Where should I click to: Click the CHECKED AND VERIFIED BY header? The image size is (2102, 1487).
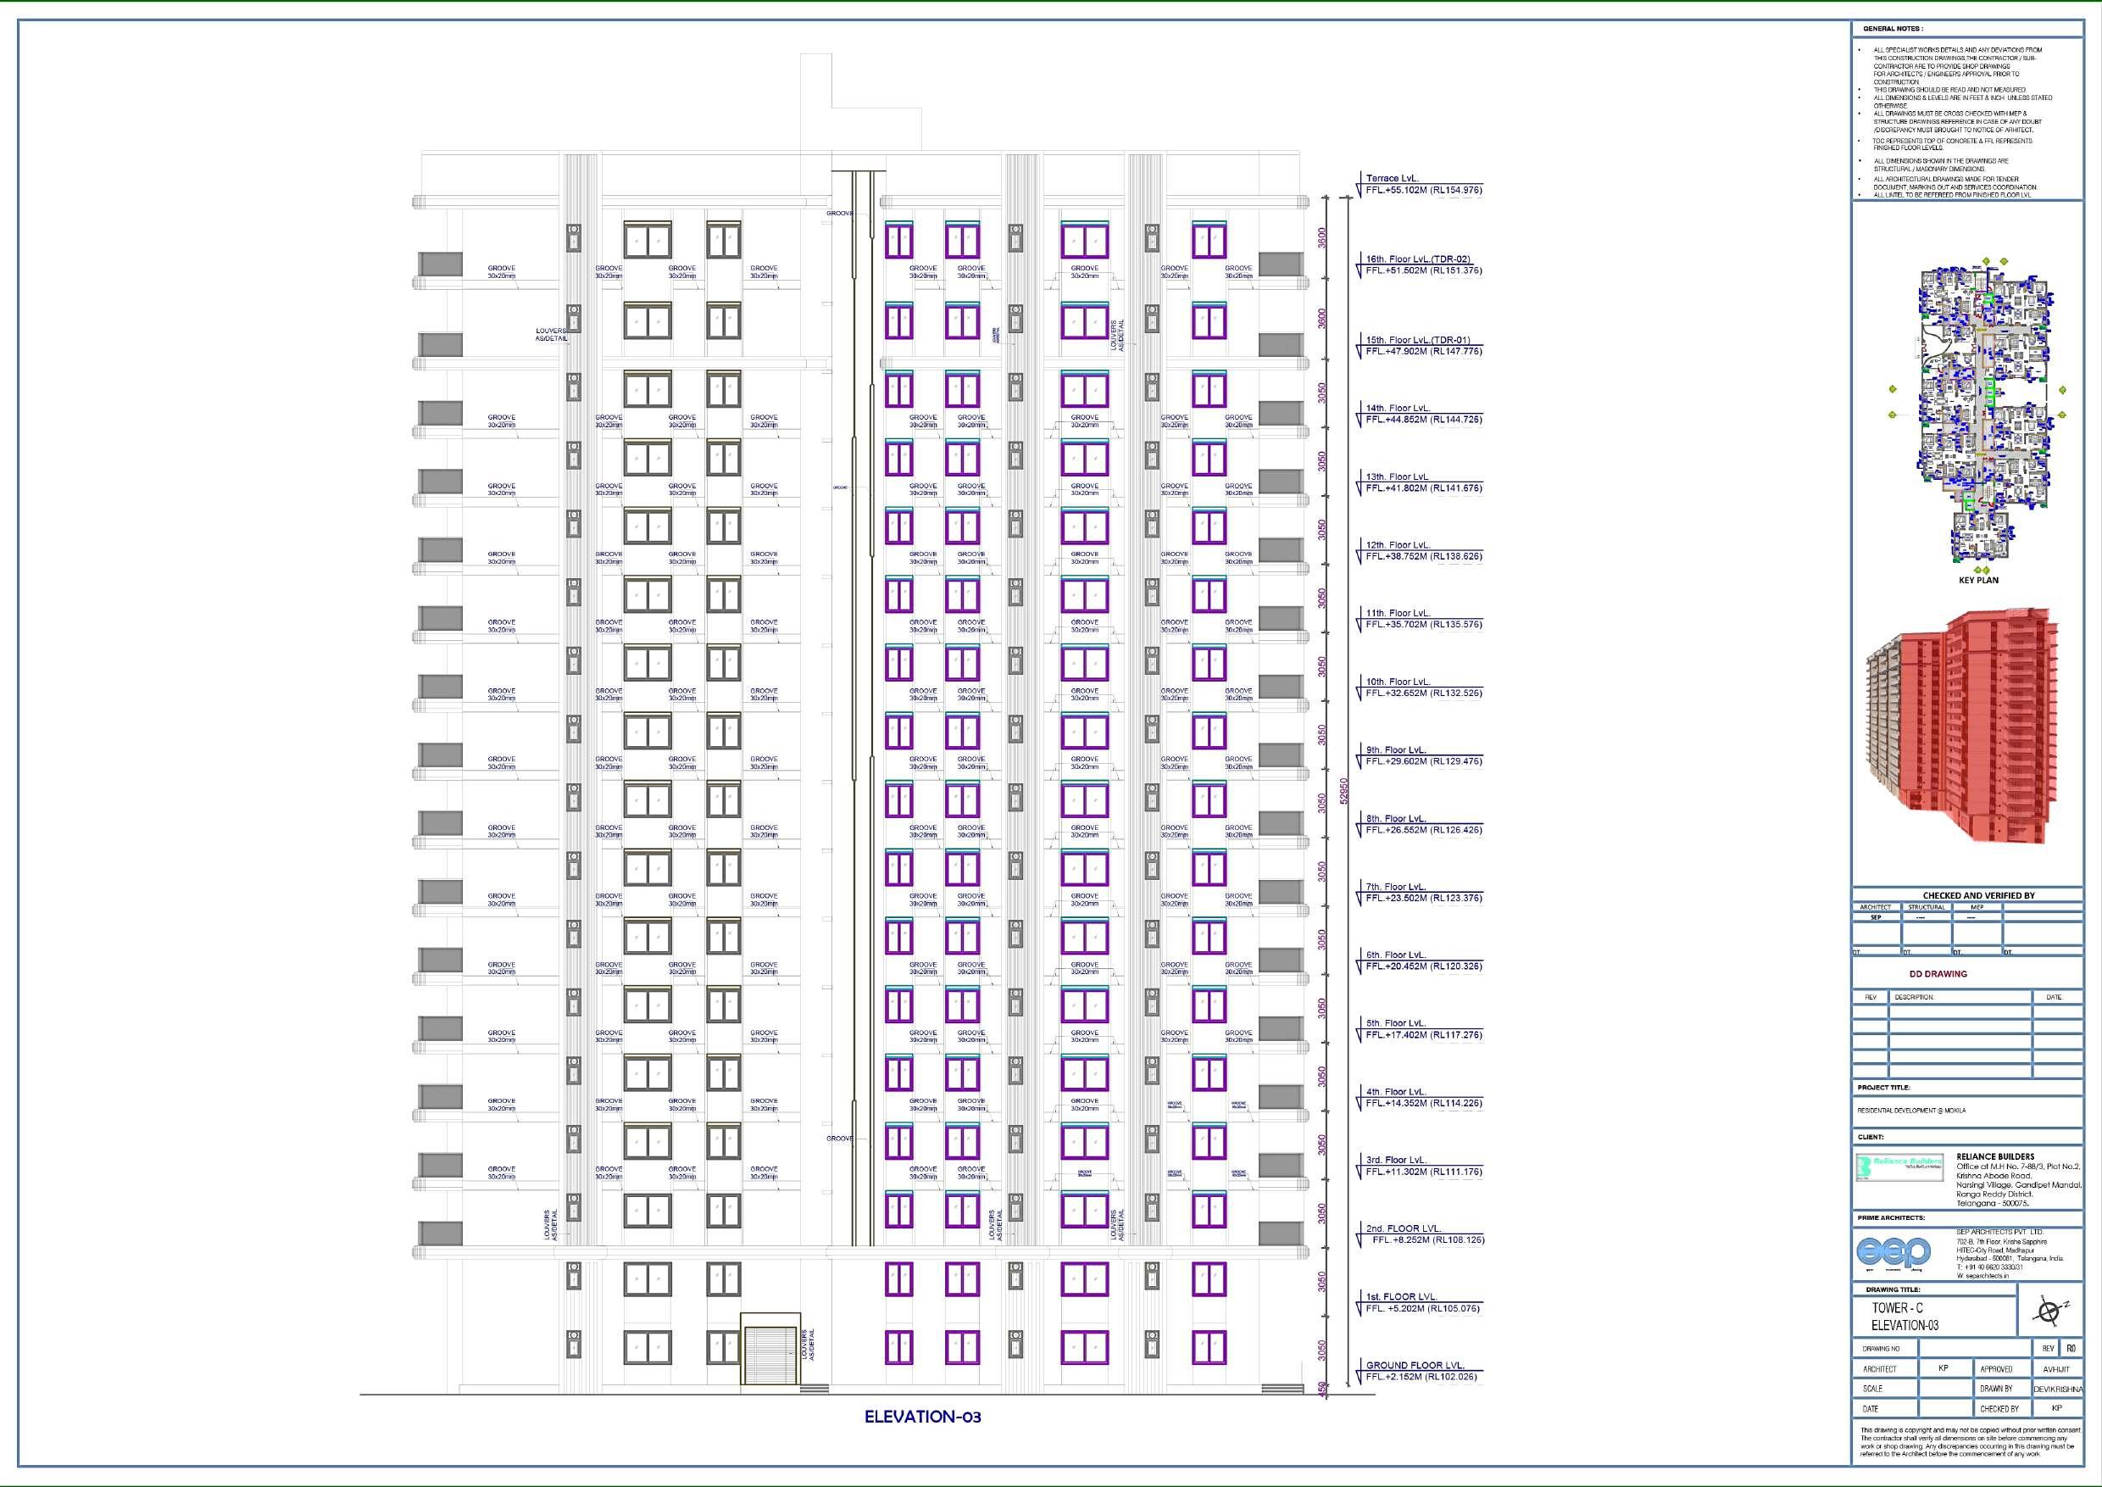click(1977, 895)
